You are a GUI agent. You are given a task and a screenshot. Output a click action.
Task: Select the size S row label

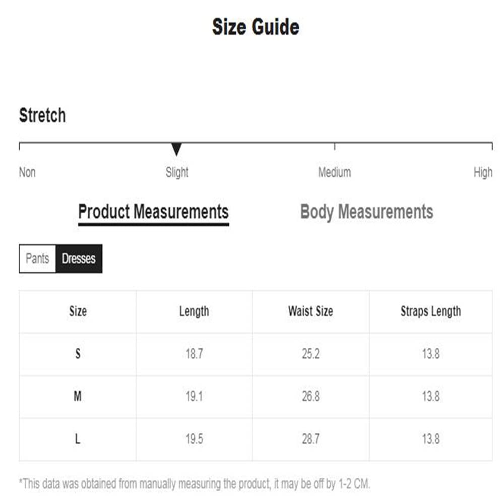click(x=78, y=354)
